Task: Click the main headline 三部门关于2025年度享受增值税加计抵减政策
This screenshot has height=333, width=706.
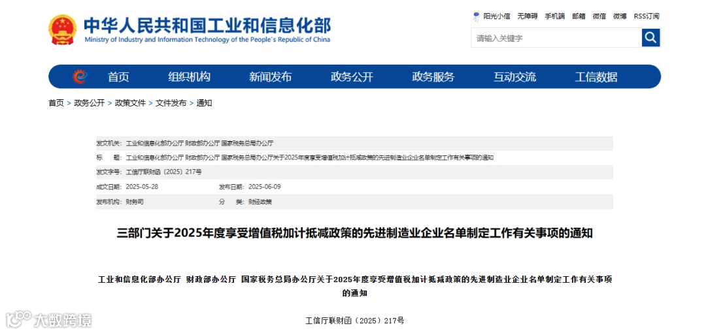Action: 355,234
